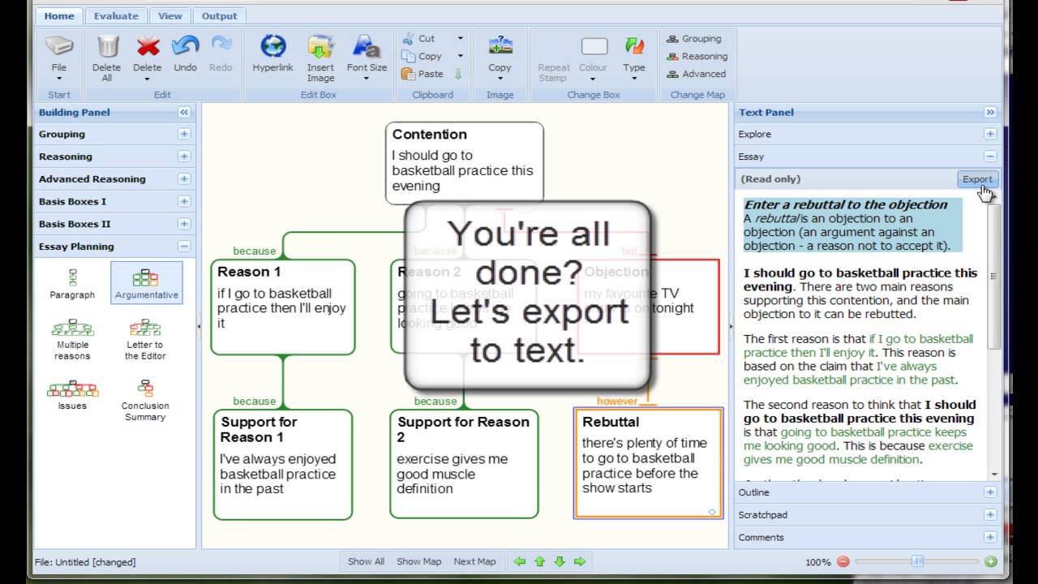Adjust the zoom slider handle
The height and width of the screenshot is (584, 1038).
point(917,561)
